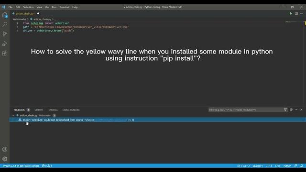Open the Source Control view icon
The height and width of the screenshot is (172, 306).
coord(5,34)
